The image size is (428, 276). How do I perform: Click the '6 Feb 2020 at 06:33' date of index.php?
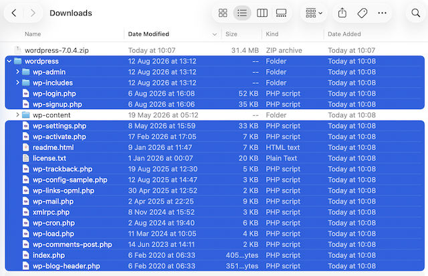(162, 255)
